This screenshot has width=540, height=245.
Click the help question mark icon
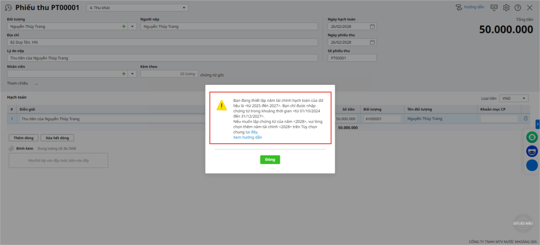tap(517, 8)
